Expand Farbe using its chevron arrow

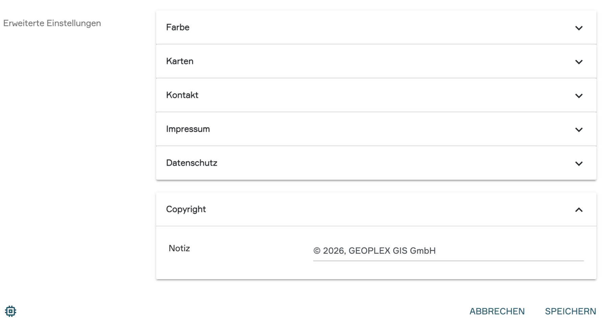click(579, 28)
